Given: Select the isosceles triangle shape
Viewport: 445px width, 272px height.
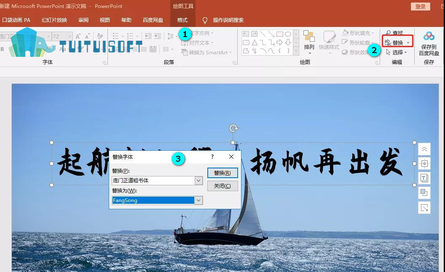Looking at the screenshot, I should (x=255, y=43).
